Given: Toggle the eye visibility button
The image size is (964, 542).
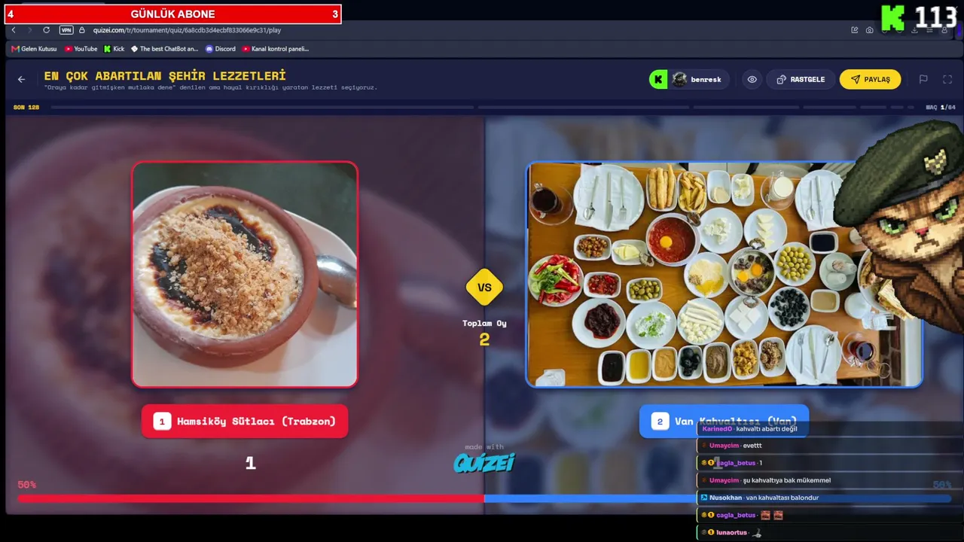Looking at the screenshot, I should tap(752, 79).
